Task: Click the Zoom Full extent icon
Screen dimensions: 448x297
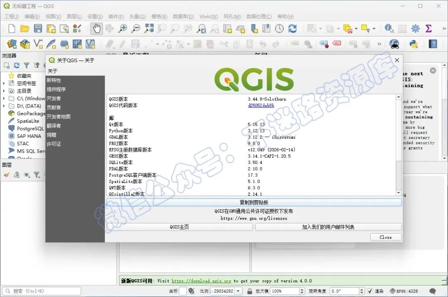Action: (x=149, y=29)
